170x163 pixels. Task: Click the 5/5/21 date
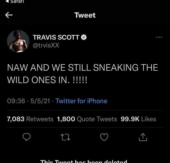click(x=40, y=101)
